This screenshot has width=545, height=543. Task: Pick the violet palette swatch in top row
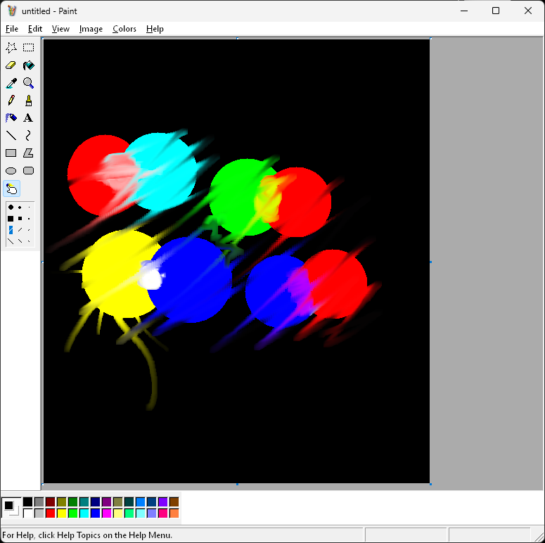point(163,502)
